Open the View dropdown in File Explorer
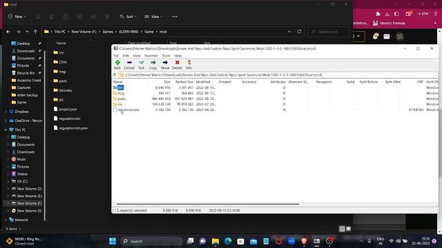Viewport: 442px width, 248px height. click(x=153, y=17)
